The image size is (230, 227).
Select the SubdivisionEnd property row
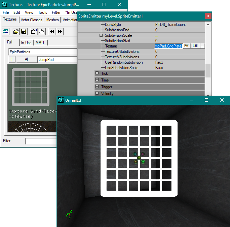tap(142, 30)
